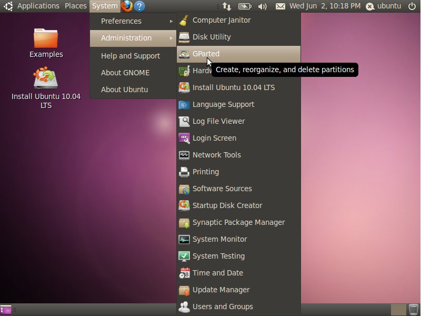Click the battery status icon
The height and width of the screenshot is (316, 421).
(x=245, y=6)
